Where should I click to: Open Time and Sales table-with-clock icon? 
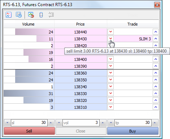pyautogui.click(x=19, y=15)
